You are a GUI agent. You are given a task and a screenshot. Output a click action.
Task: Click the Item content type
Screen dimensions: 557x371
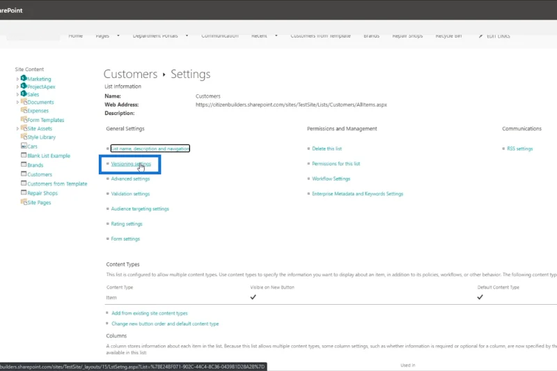point(111,297)
